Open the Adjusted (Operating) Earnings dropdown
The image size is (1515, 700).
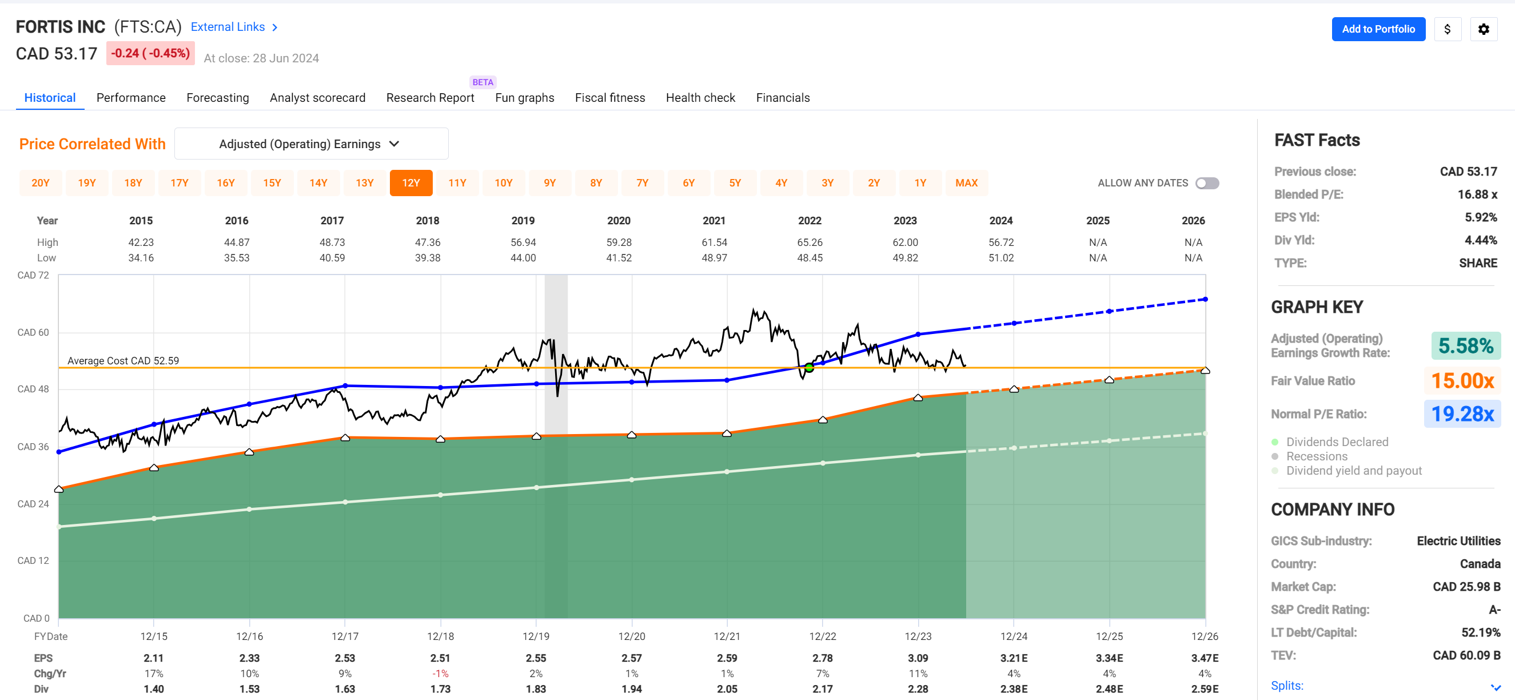(310, 143)
